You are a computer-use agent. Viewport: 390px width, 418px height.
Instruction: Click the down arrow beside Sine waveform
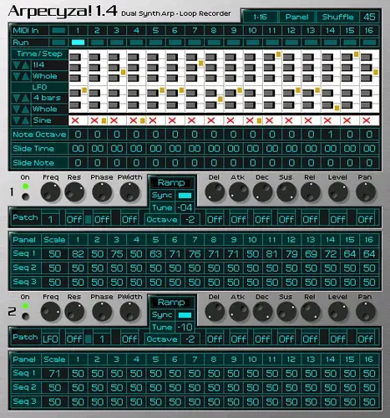(x=17, y=120)
